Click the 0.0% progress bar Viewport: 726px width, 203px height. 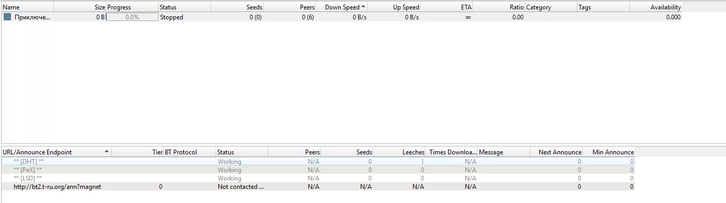(132, 17)
